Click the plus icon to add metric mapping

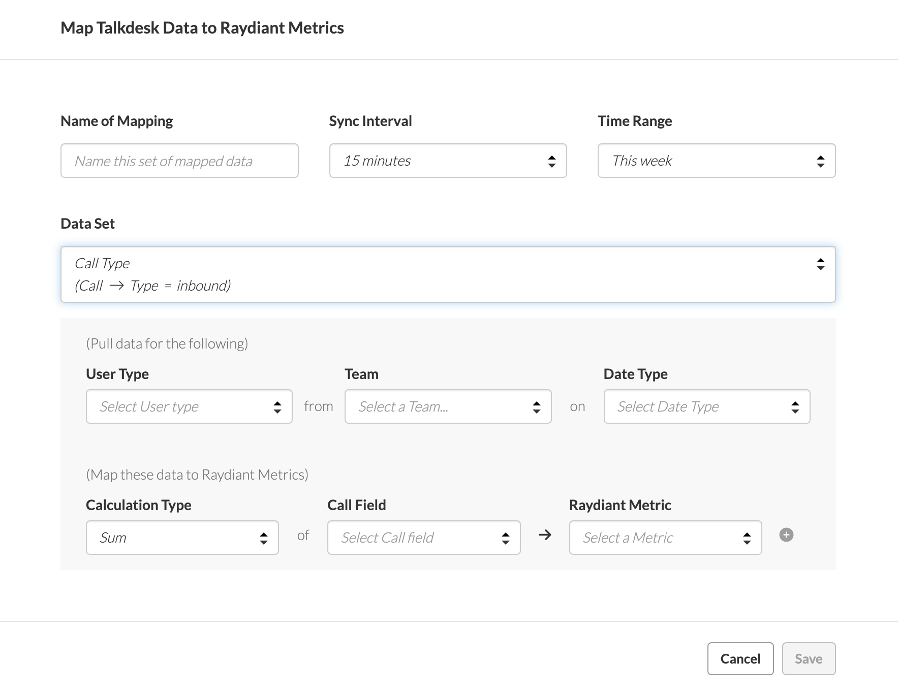point(786,535)
